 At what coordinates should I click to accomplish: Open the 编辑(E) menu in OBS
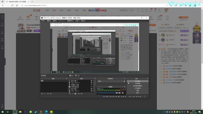click(x=49, y=21)
